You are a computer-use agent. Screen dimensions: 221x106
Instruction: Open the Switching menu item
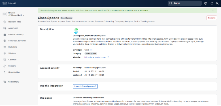pos(13,47)
